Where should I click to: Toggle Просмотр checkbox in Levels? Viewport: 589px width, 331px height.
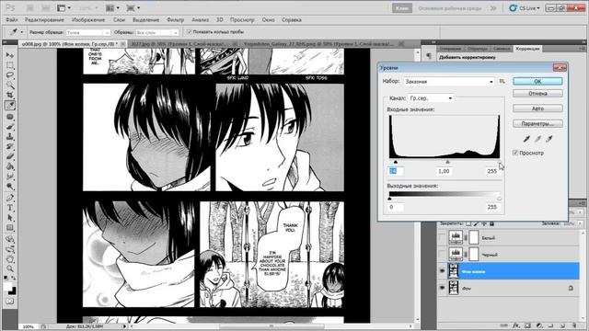[x=515, y=153]
